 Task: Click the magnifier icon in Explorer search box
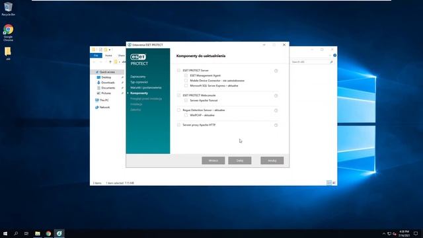coord(331,61)
